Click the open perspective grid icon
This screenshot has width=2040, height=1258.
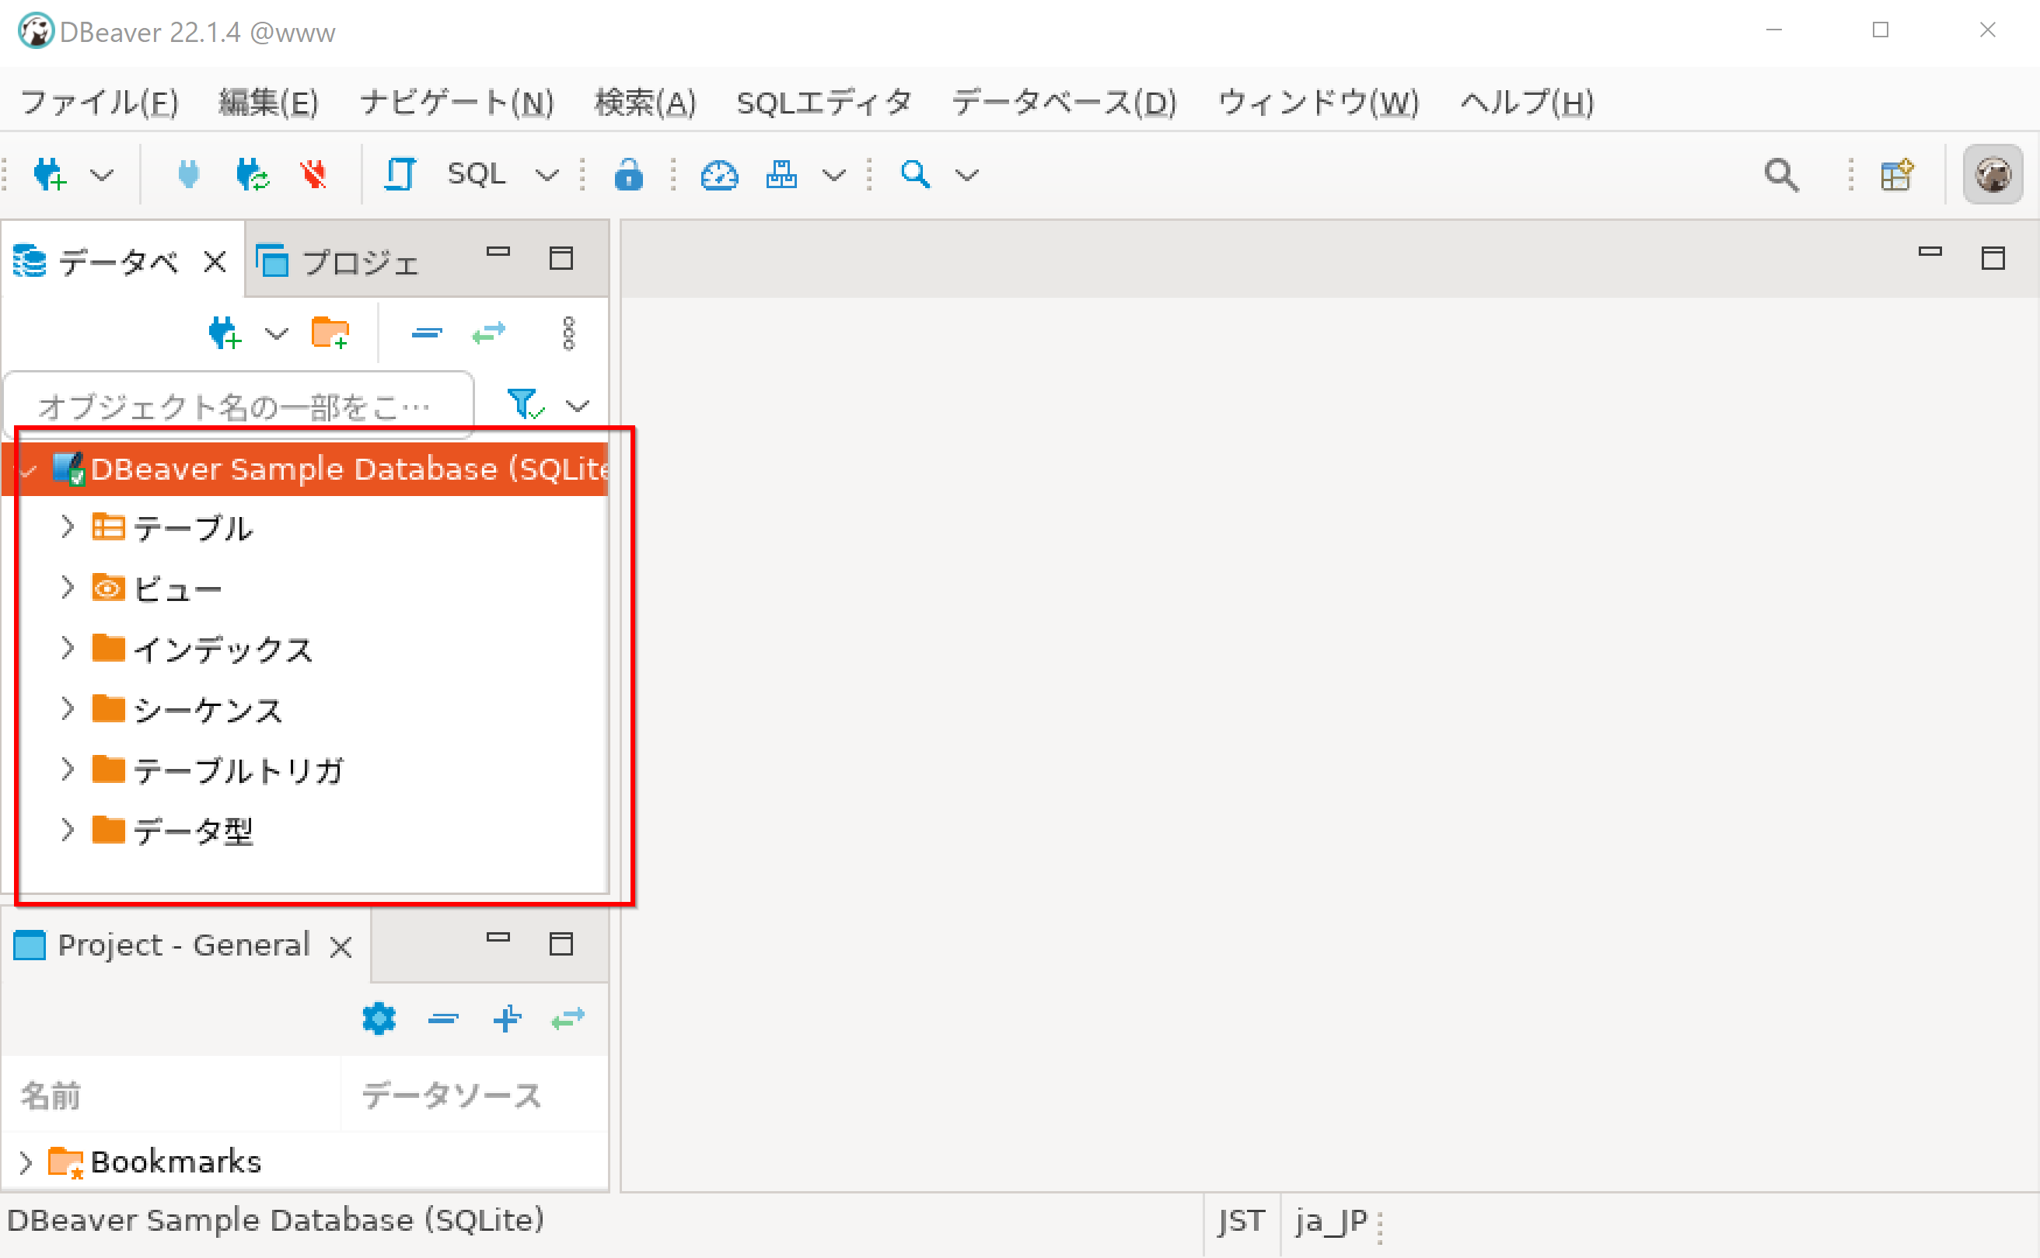pos(1897,175)
